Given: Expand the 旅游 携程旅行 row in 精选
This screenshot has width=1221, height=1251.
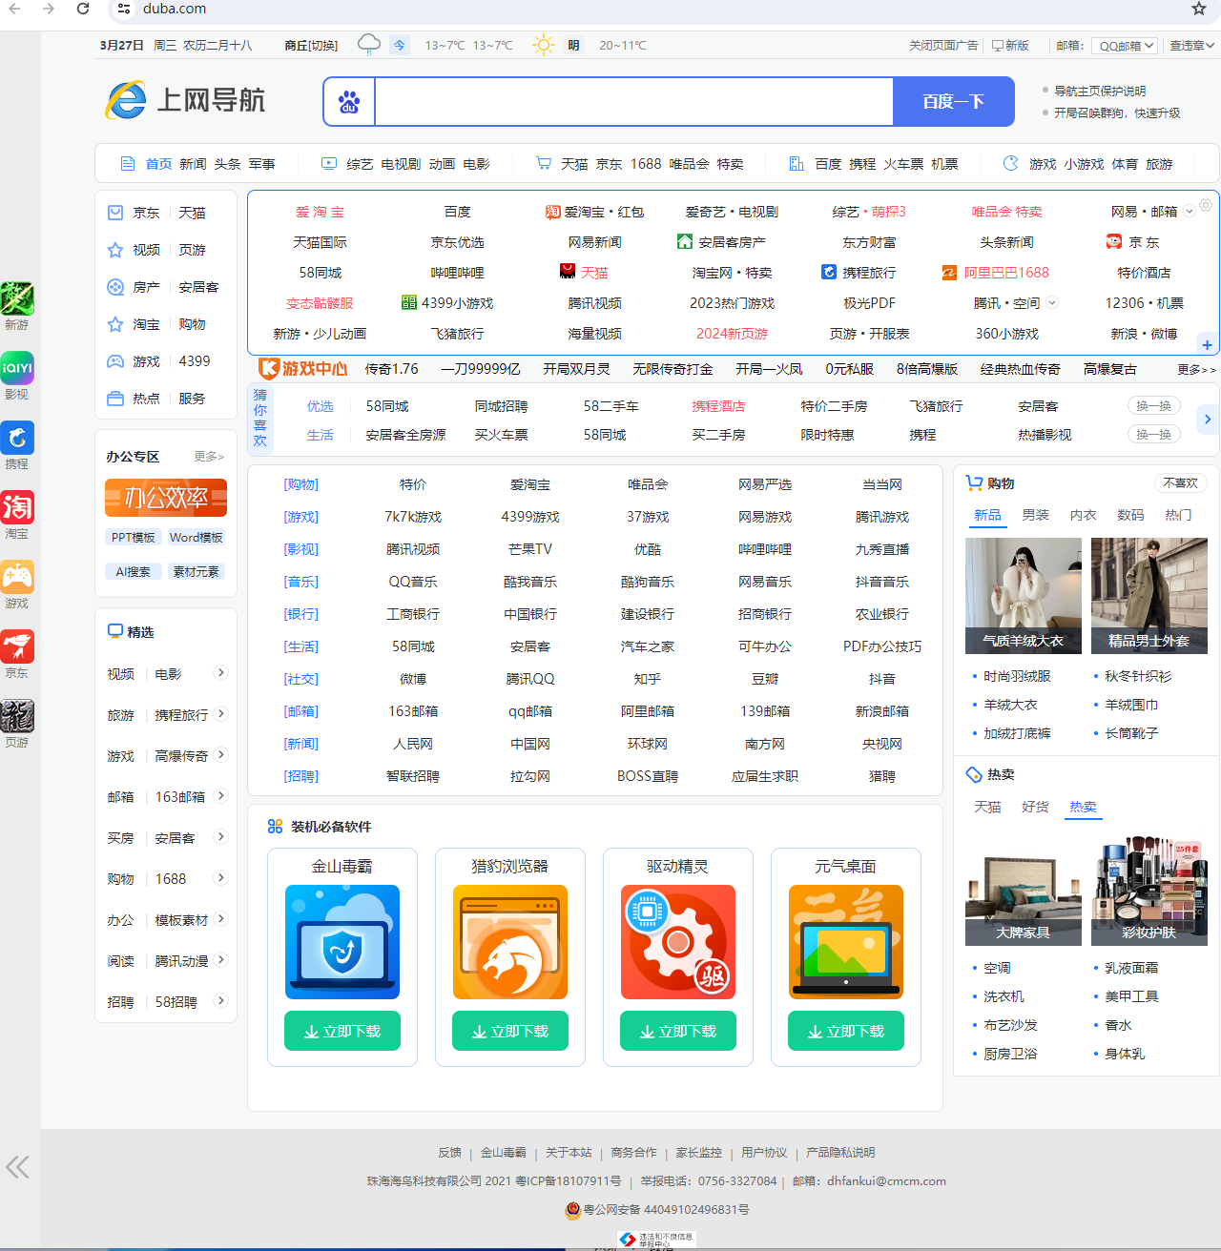Looking at the screenshot, I should [x=220, y=713].
